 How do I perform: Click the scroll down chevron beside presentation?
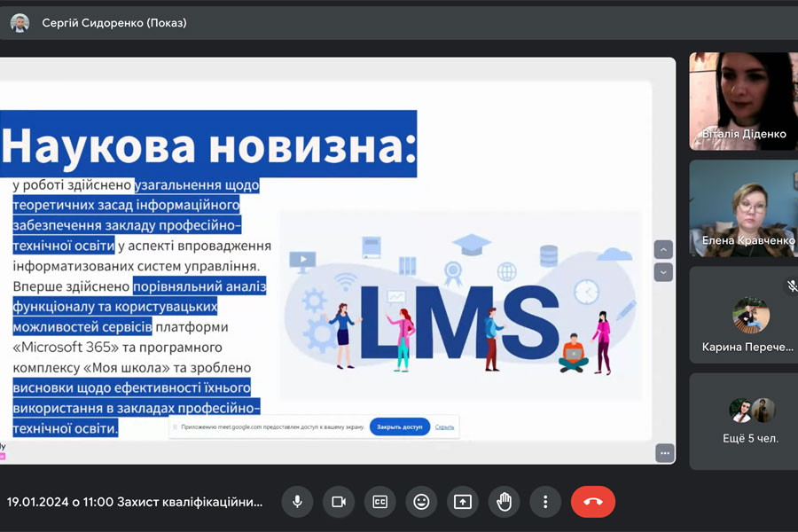click(x=663, y=272)
